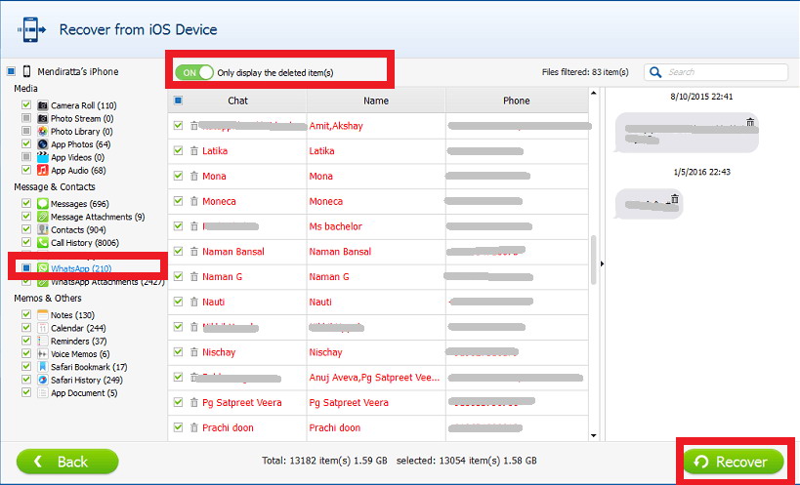The image size is (800, 485).
Task: Click the Photo Library icon
Action: (x=43, y=131)
